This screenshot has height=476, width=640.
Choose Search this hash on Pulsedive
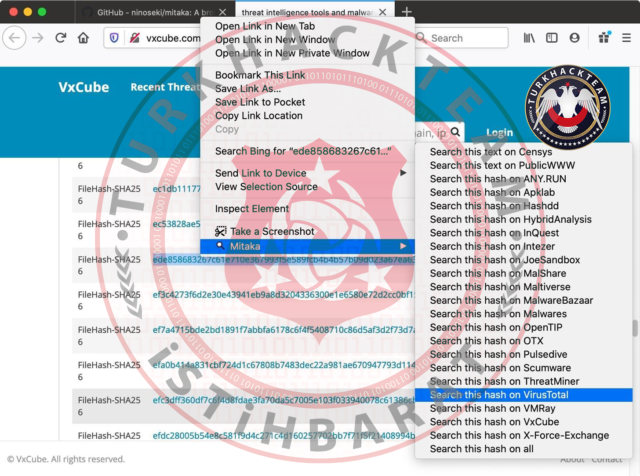(524, 355)
